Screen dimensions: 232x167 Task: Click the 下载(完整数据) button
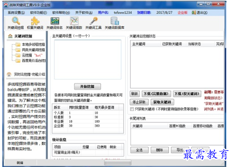pyautogui.click(x=156, y=94)
